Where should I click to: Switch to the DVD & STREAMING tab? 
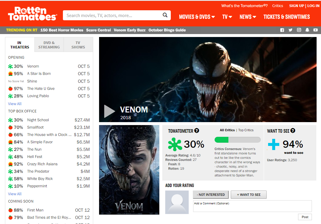click(x=49, y=44)
